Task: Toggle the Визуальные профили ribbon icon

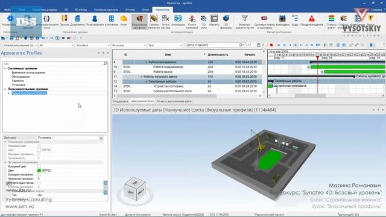Action: [139, 22]
